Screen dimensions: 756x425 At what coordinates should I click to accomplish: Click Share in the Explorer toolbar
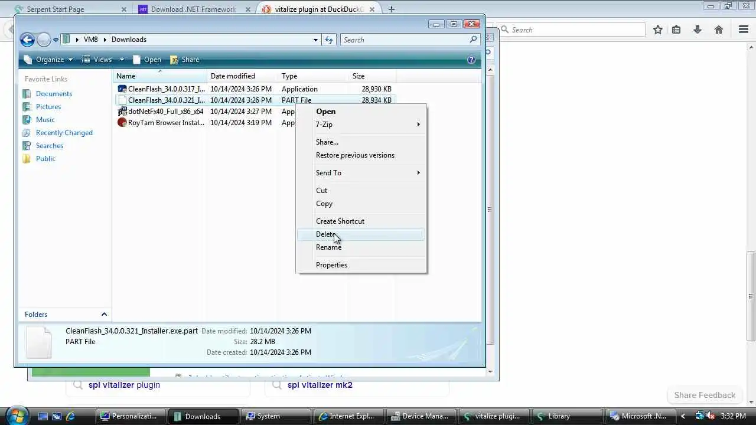[x=185, y=60]
